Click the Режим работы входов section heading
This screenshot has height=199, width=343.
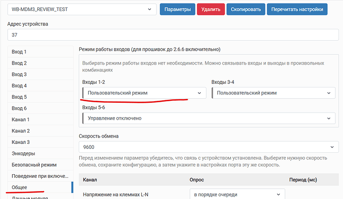click(150, 50)
